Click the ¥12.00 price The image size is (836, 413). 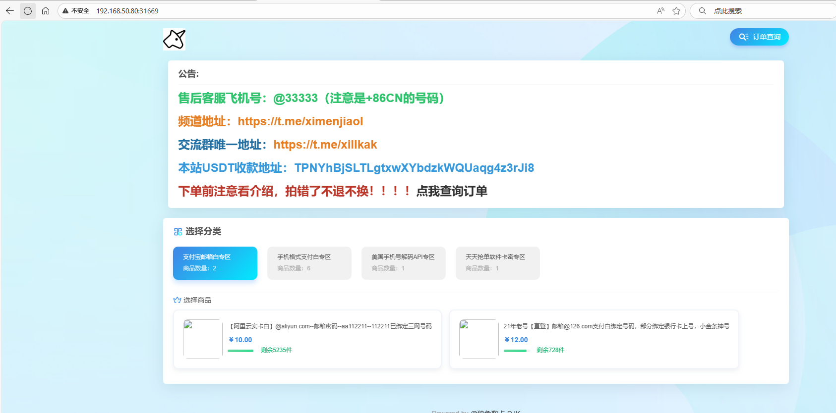point(516,340)
